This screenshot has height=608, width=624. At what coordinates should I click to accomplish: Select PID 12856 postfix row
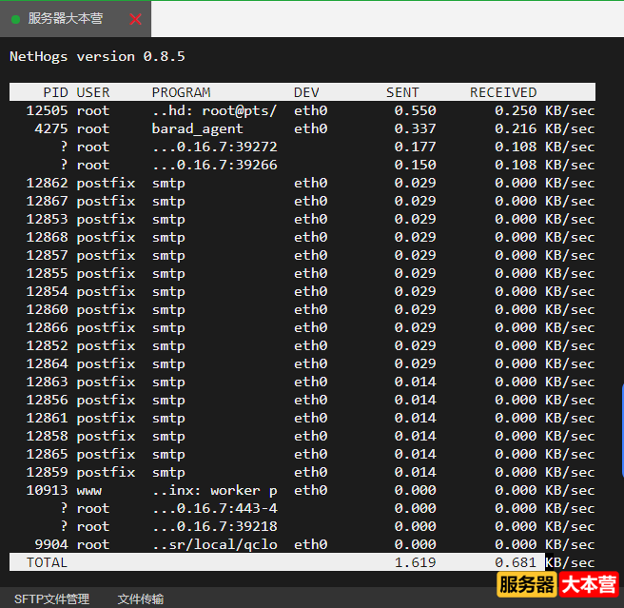(302, 400)
